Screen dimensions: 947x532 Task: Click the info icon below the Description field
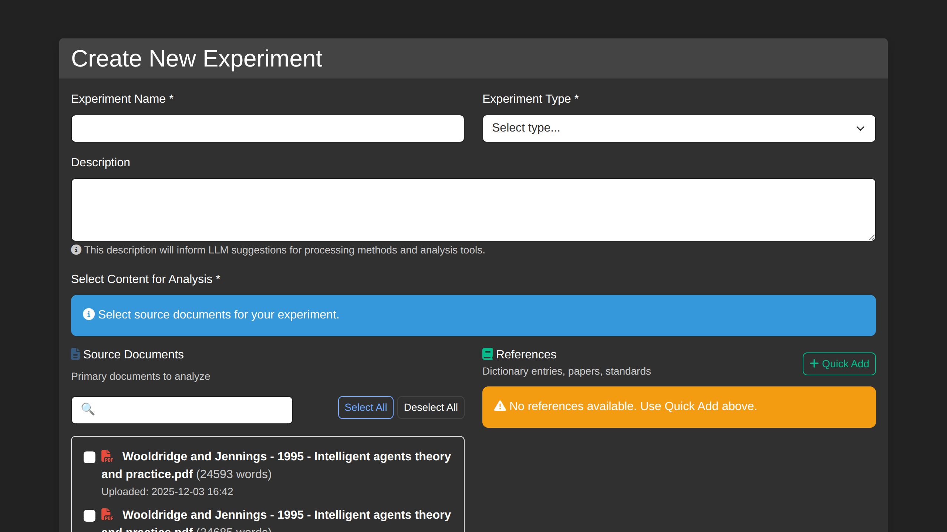[x=76, y=250]
